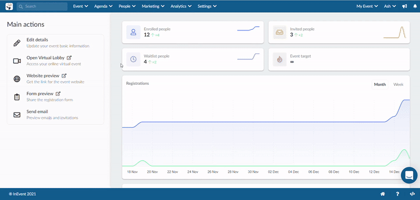Expand the Settings dropdown menu
This screenshot has height=200, width=420.
[x=207, y=6]
